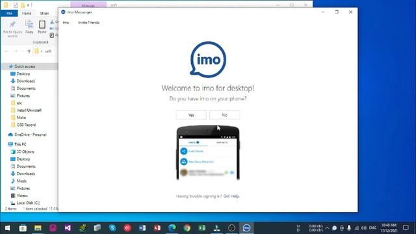Screen dimensions: 416x234
Task: Open OBS Studio from taskbar
Action: coord(231,228)
